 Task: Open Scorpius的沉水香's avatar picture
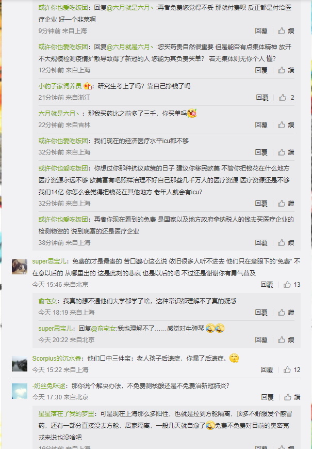(20, 363)
